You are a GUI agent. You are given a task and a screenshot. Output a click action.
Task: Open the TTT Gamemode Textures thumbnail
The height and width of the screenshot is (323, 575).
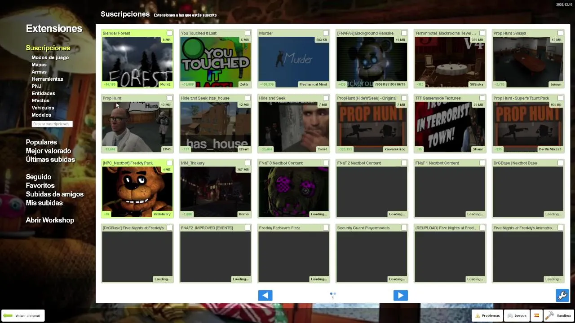point(450,127)
